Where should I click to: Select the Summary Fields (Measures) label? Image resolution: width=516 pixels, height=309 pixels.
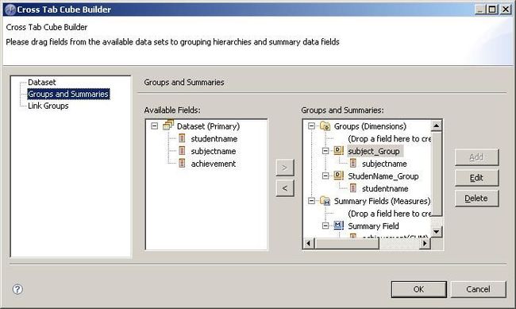[382, 201]
